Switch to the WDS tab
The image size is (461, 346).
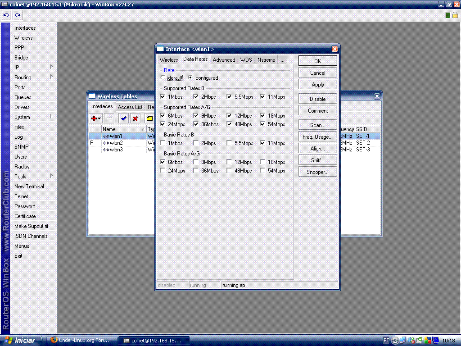246,60
